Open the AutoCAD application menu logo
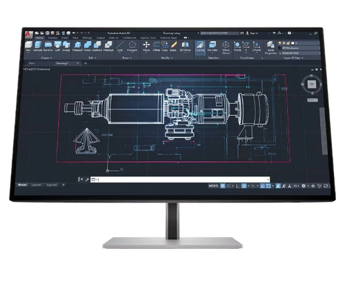 pyautogui.click(x=28, y=34)
